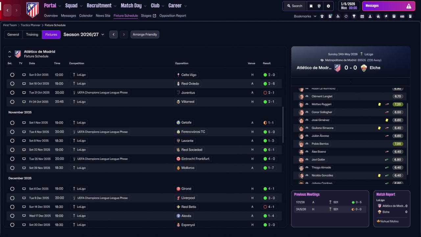Viewport: 421px width, 237px height.
Task: Open the calendar grid icon in bookmarks bar
Action: point(362,16)
